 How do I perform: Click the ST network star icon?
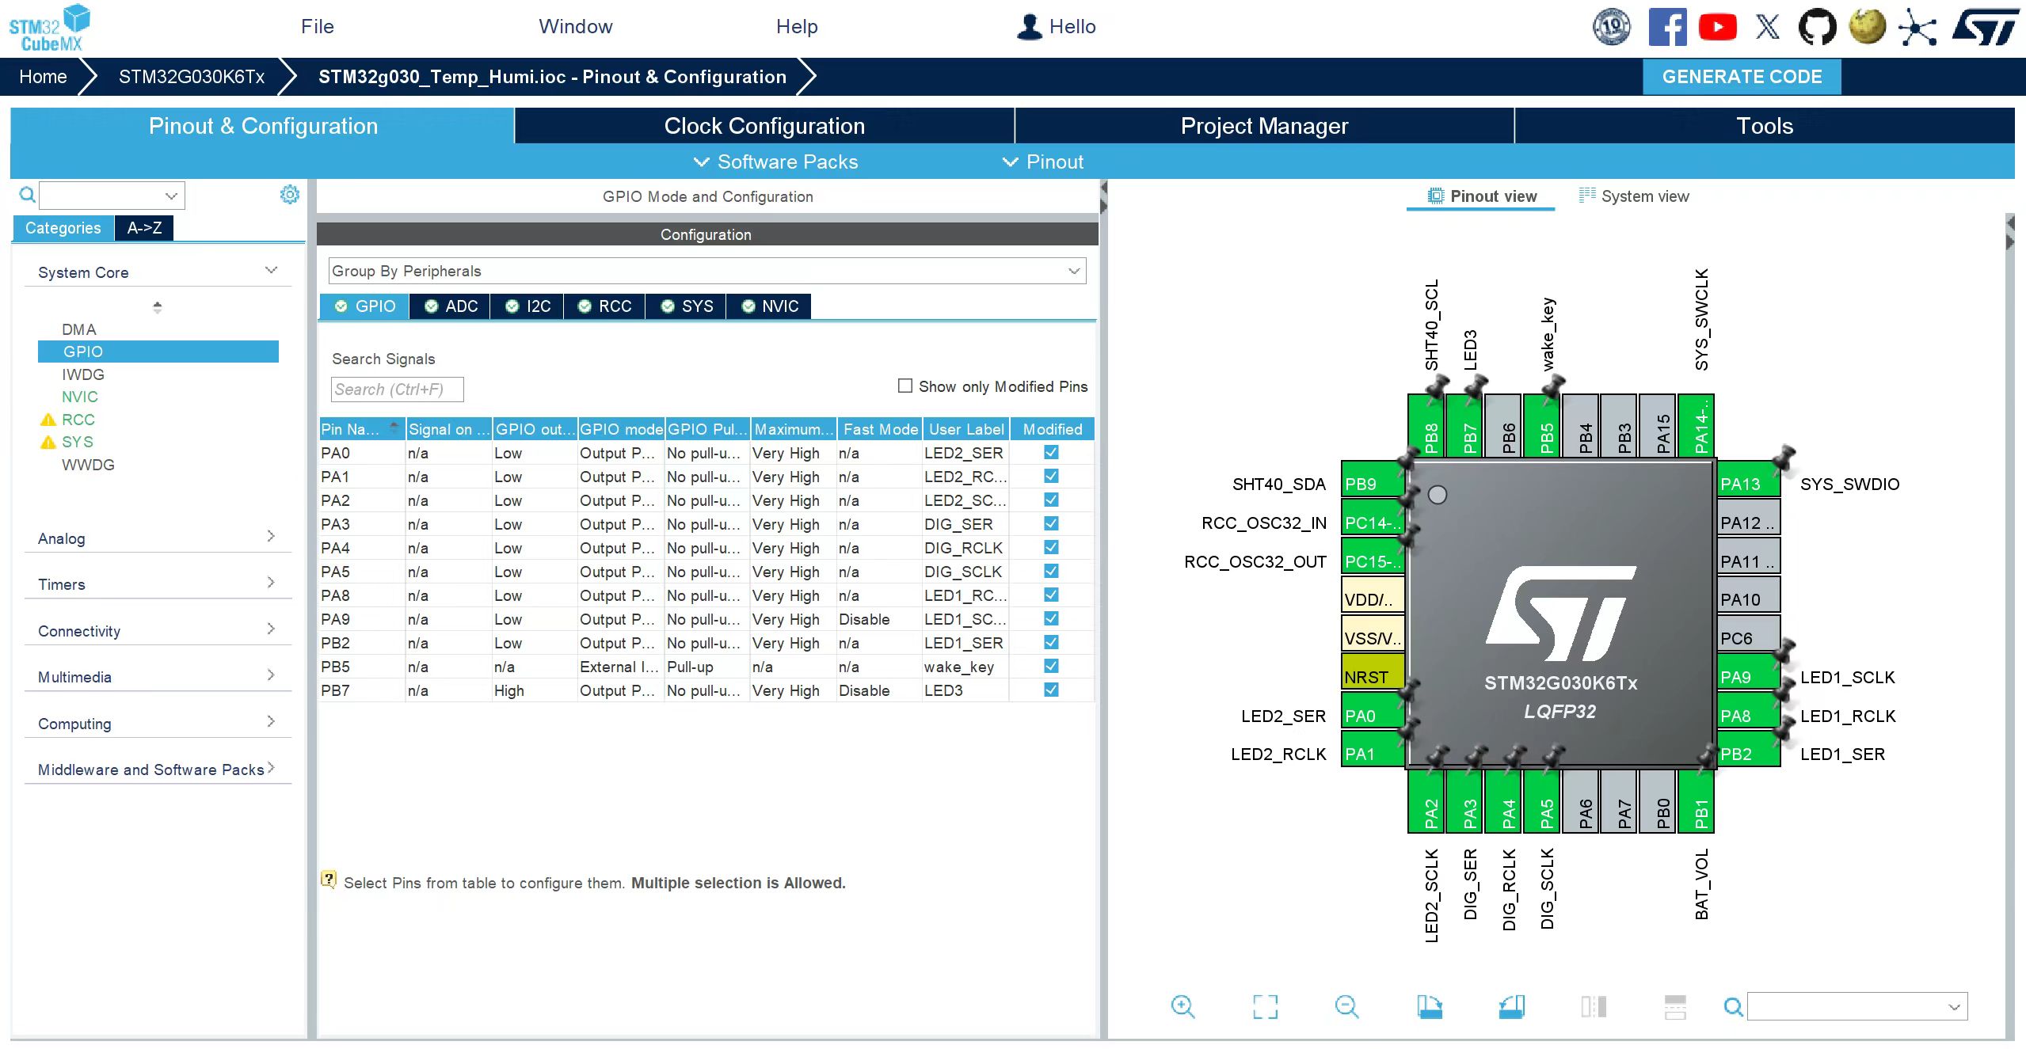pyautogui.click(x=1917, y=27)
